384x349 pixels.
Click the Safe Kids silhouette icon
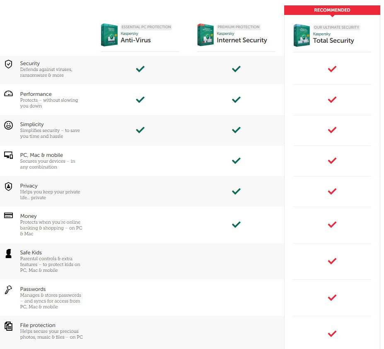tap(8, 254)
